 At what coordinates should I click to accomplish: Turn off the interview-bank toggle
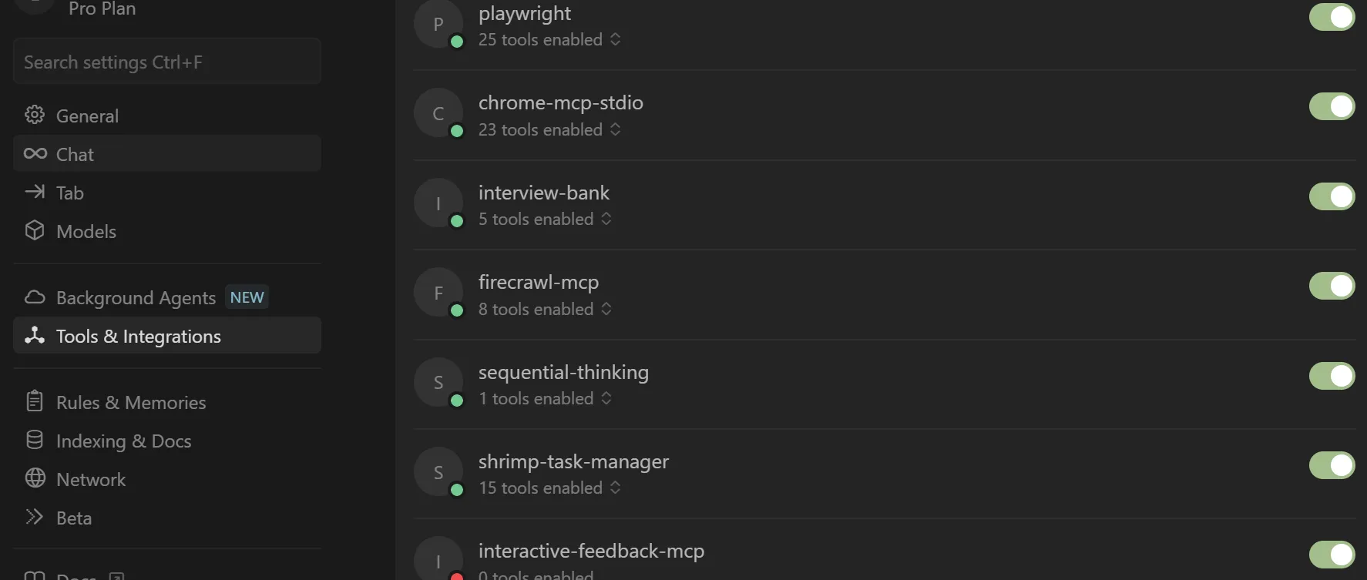pyautogui.click(x=1332, y=196)
